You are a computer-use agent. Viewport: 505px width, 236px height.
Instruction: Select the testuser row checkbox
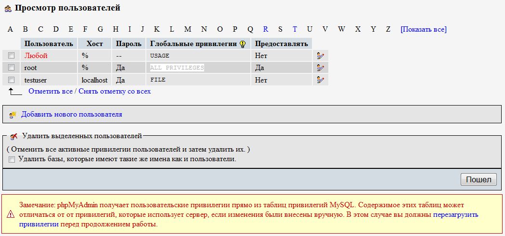click(12, 80)
